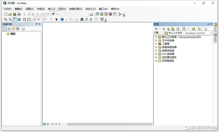The height and width of the screenshot is (132, 219).
Task: Toggle List By Visibility view
Action: tap(13, 29)
